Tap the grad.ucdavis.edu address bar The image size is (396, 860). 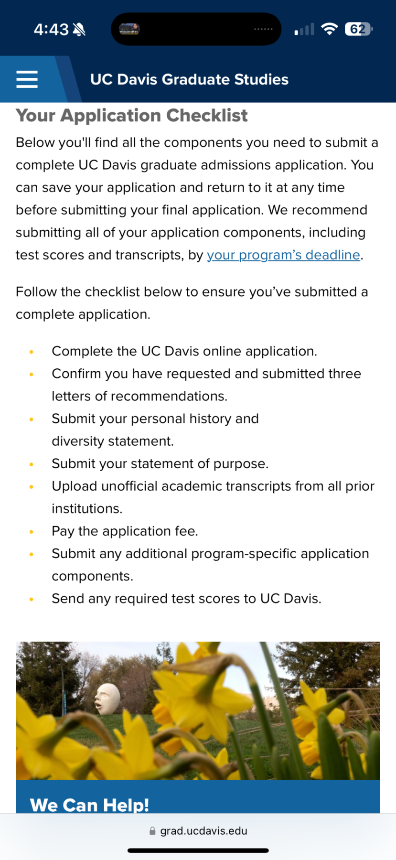pyautogui.click(x=203, y=831)
